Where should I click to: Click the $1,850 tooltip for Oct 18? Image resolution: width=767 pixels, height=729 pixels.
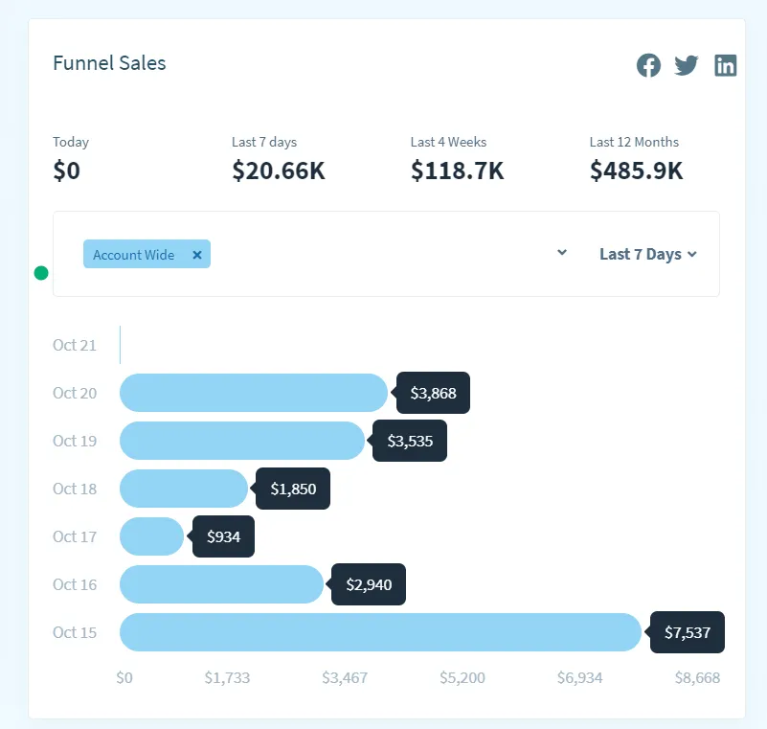tap(293, 489)
